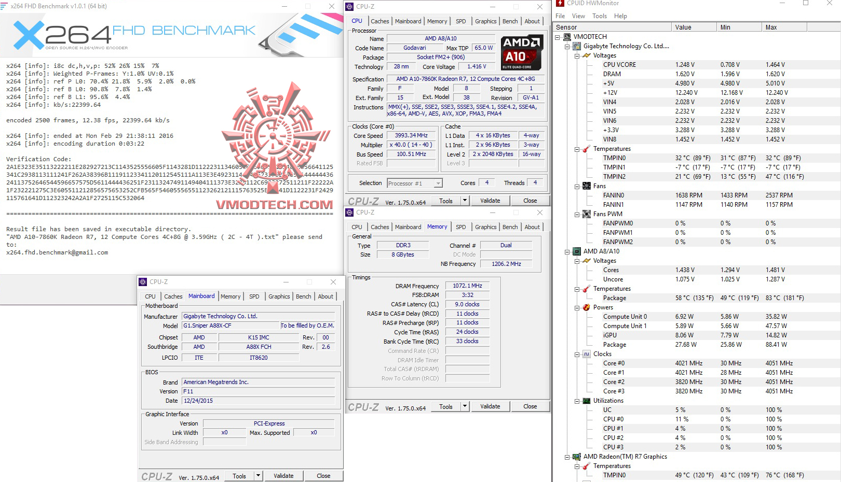Open Graphics tab in CPU-Z processor window
The height and width of the screenshot is (482, 841).
[486, 21]
